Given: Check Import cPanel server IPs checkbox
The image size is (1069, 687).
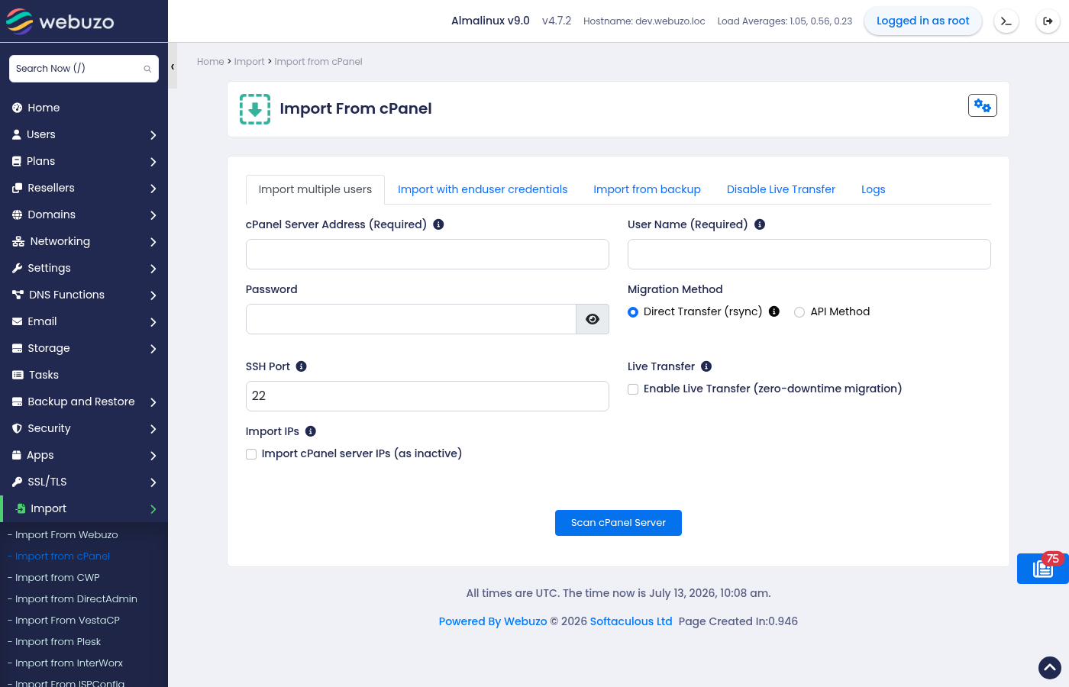Looking at the screenshot, I should 251,454.
